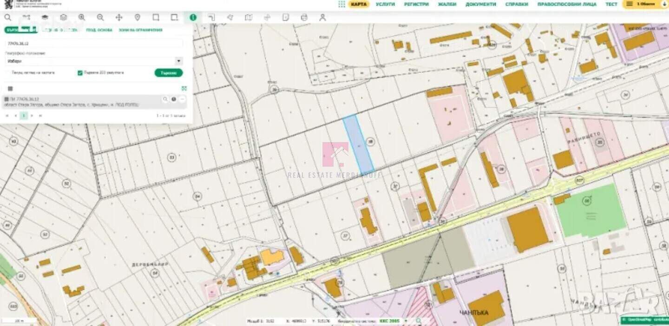Open the apps grid icon in header

click(341, 4)
